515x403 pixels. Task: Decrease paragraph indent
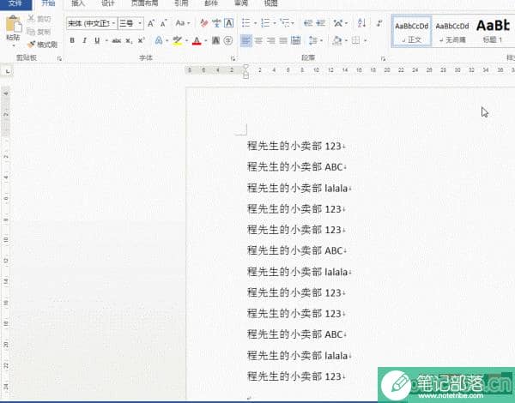pos(308,23)
